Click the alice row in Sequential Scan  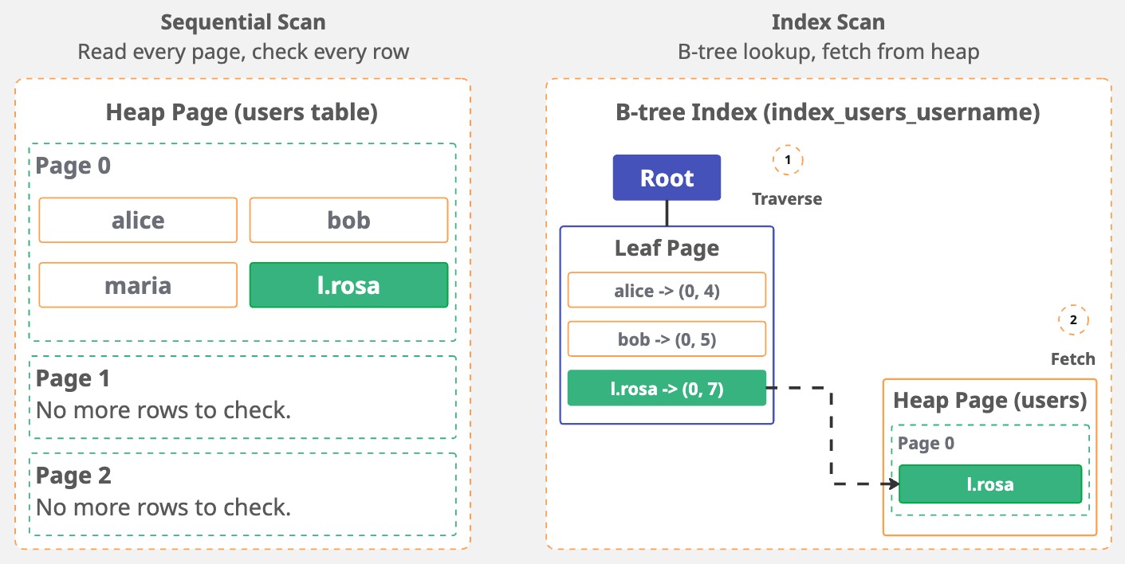(138, 220)
